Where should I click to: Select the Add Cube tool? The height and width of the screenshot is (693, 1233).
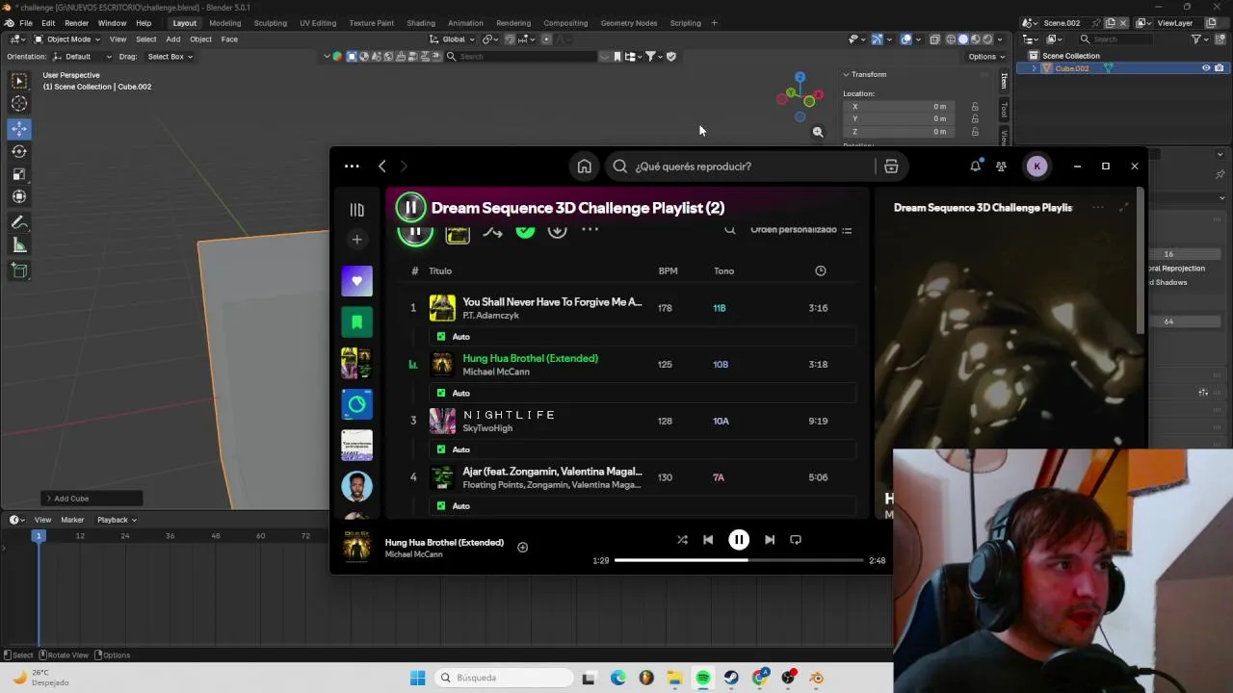click(19, 270)
